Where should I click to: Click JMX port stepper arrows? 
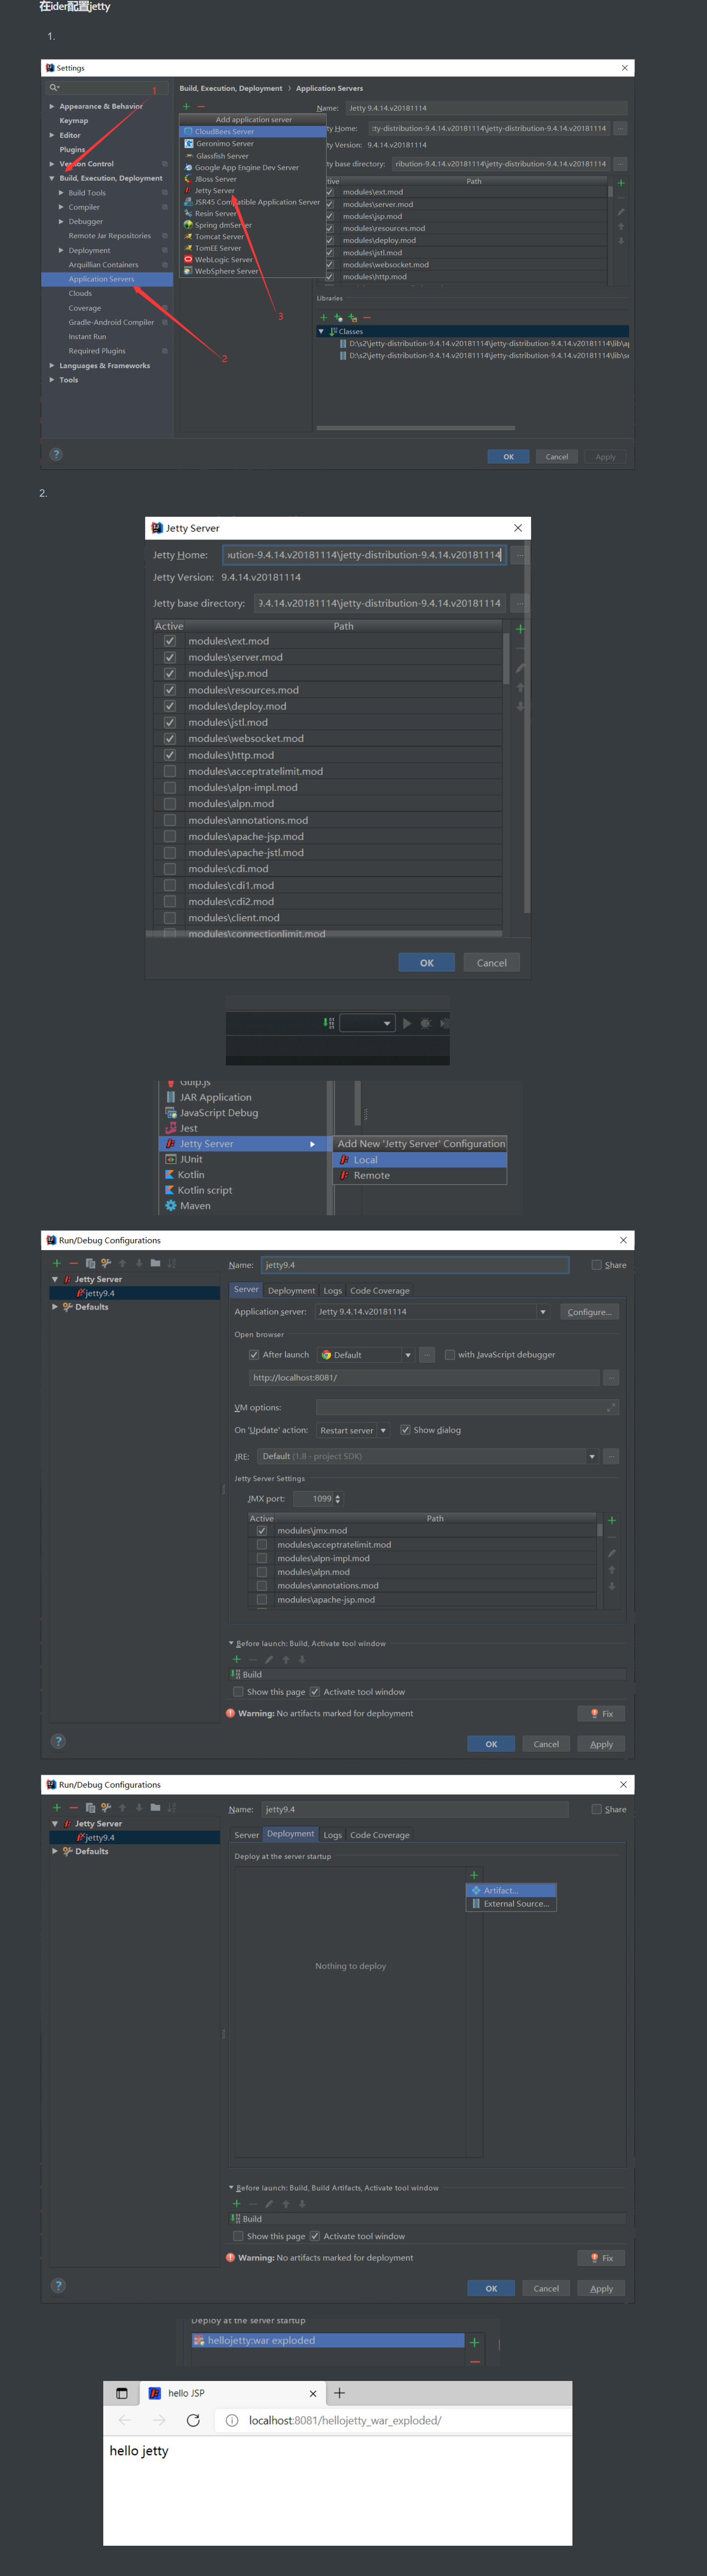pos(338,1499)
